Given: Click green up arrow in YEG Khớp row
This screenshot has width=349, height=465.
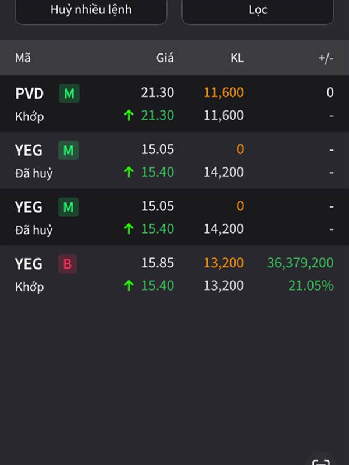Looking at the screenshot, I should [129, 285].
